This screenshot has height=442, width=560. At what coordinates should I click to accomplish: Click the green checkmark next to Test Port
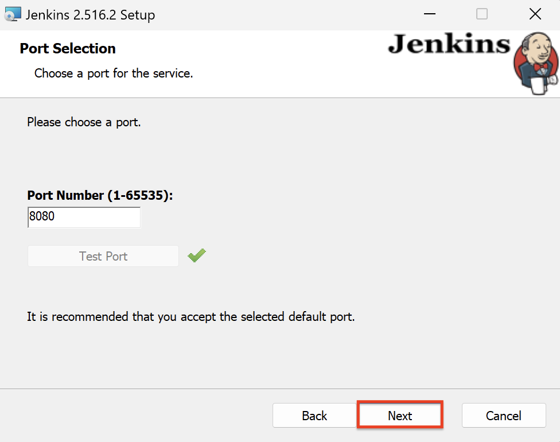[196, 255]
